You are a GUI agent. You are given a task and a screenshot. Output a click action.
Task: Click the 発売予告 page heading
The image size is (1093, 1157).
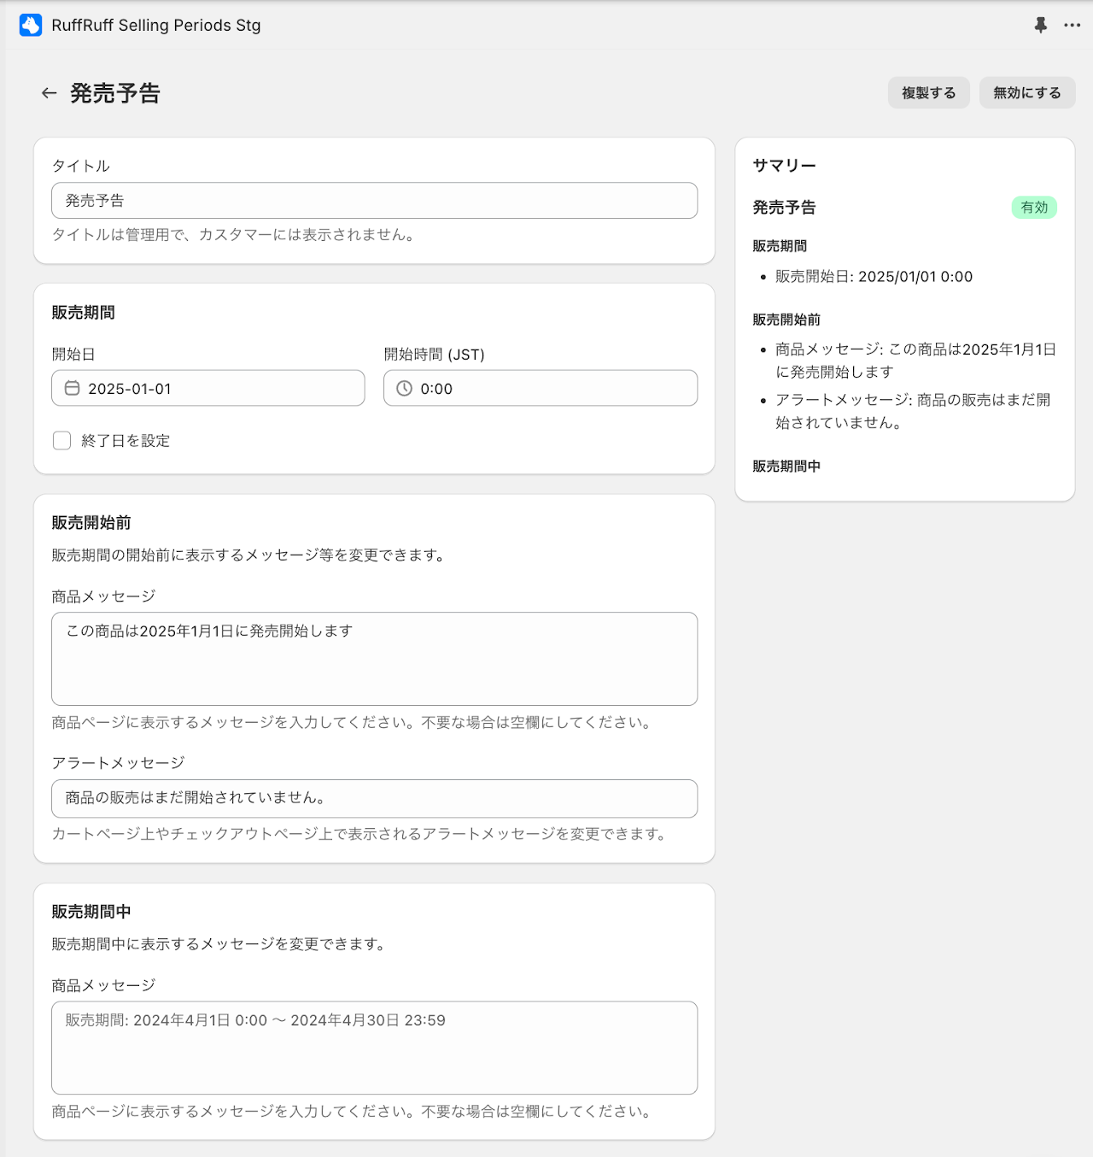click(115, 93)
